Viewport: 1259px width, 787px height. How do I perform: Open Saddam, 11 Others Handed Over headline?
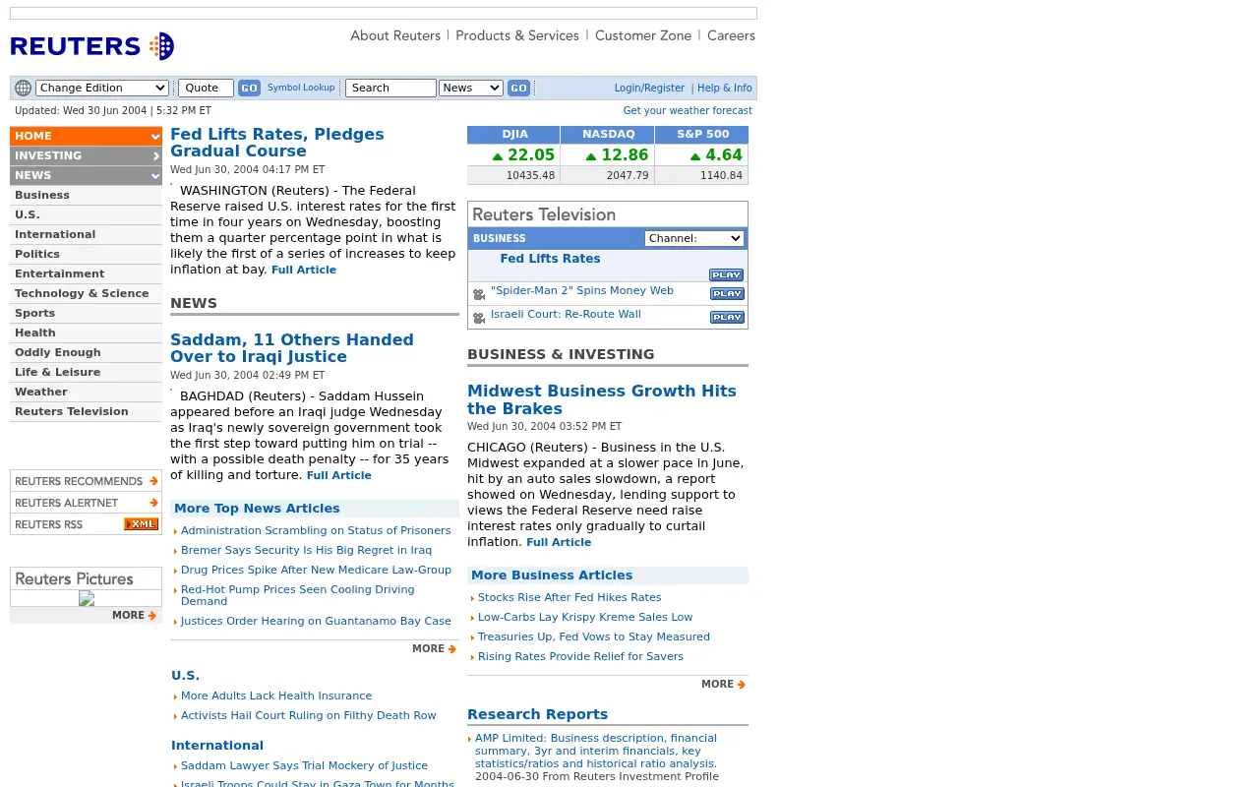click(291, 348)
